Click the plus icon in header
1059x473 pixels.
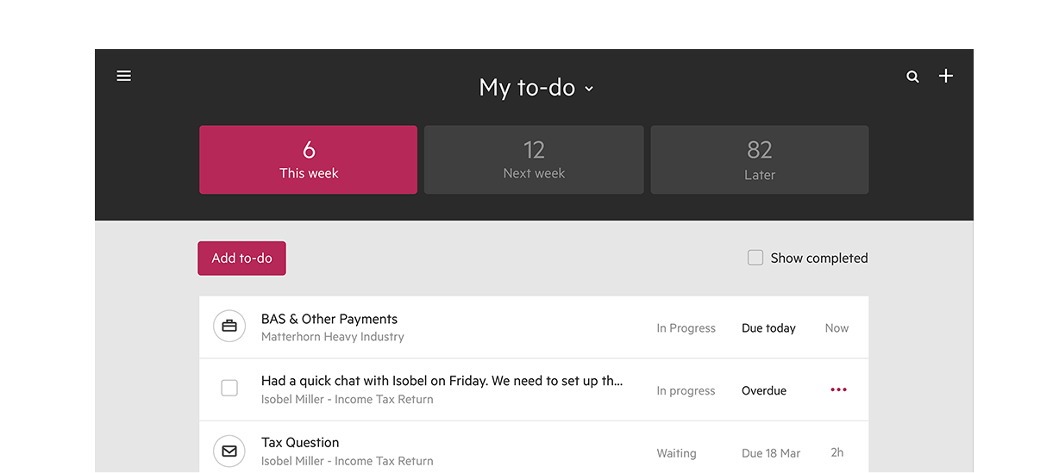tap(946, 76)
